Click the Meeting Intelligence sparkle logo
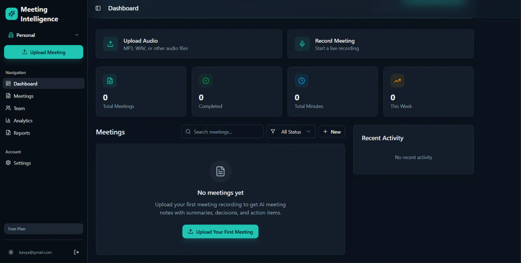The image size is (521, 263). click(x=12, y=14)
